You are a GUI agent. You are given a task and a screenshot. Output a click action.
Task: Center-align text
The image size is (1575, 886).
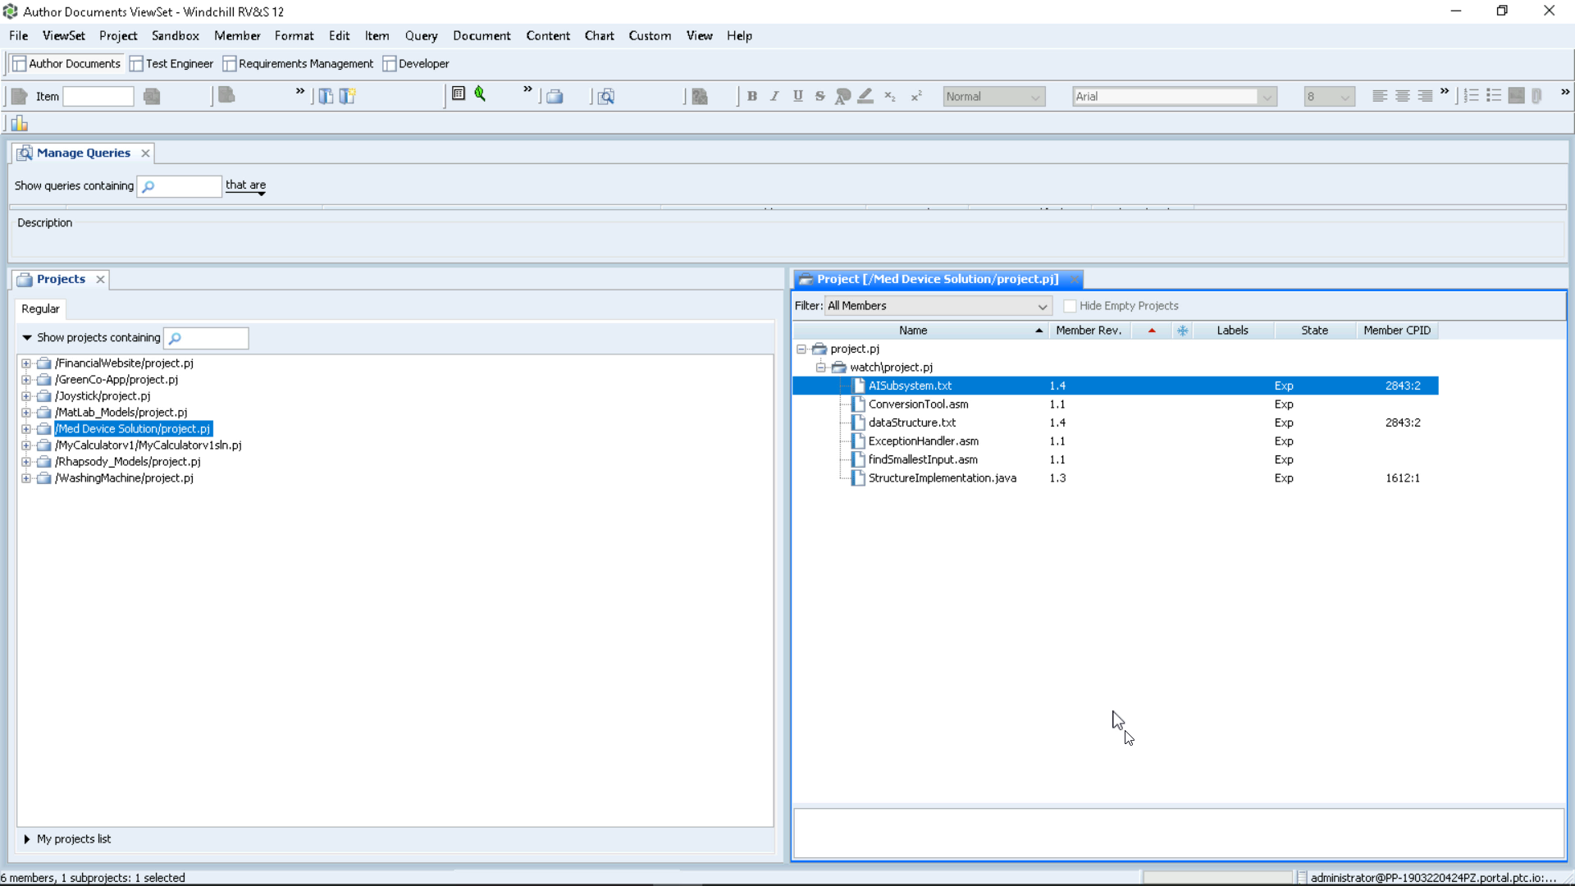[x=1403, y=97]
